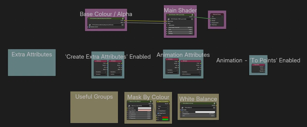
Task: Click the View Angle Threshold value field
Action: 180,27
